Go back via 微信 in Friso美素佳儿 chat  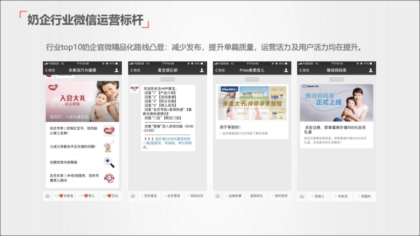[x=219, y=70]
